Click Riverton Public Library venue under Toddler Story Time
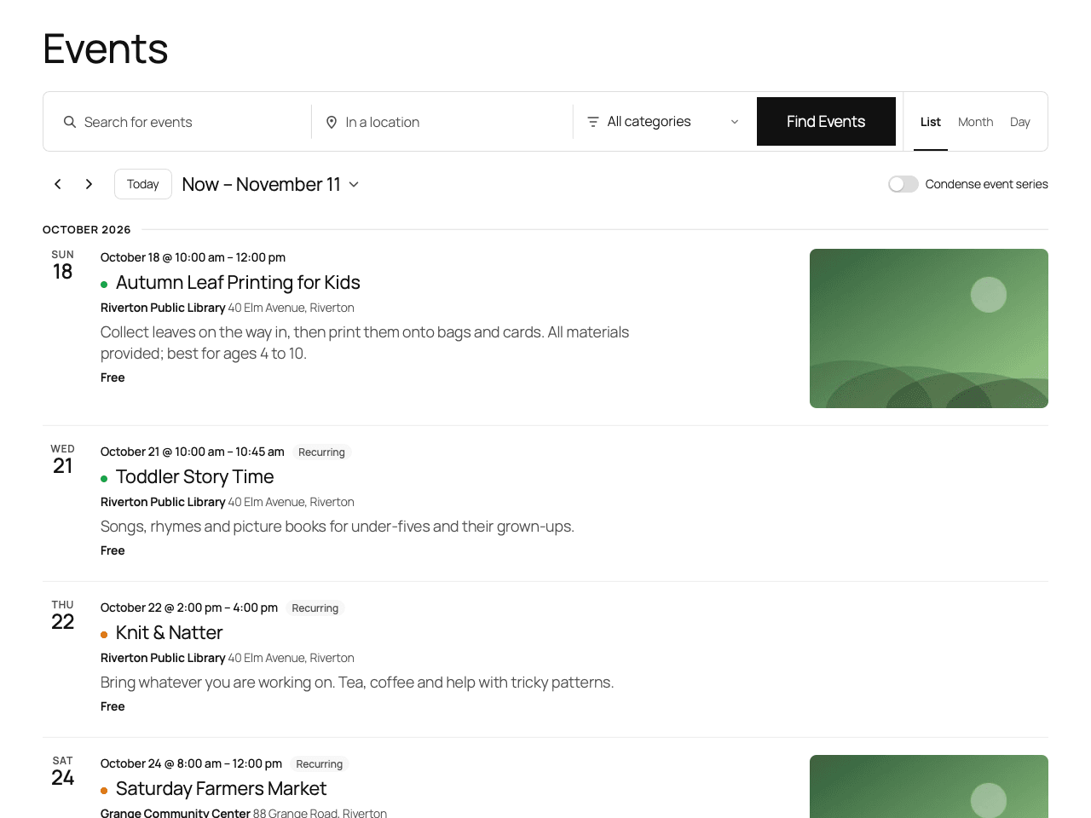The image size is (1091, 818). [x=163, y=502]
